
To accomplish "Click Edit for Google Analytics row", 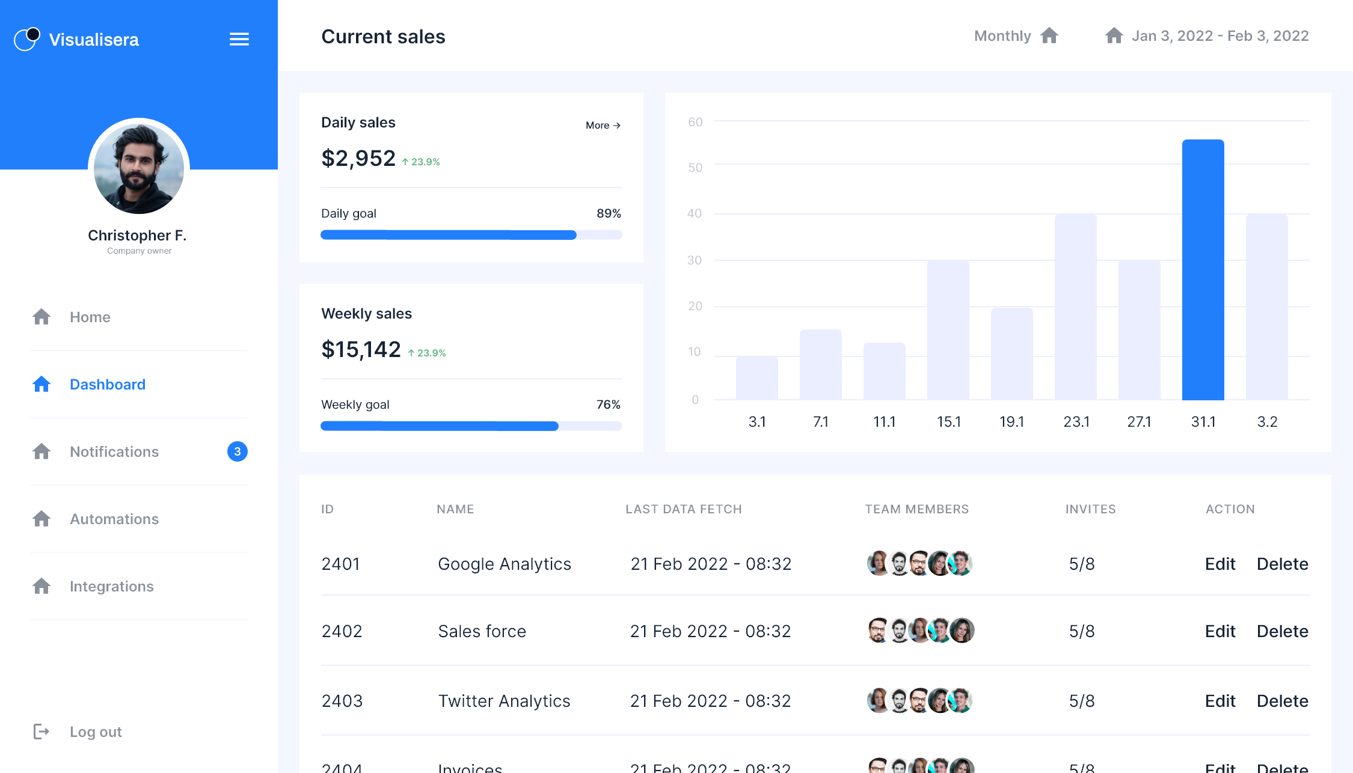I will (x=1220, y=564).
